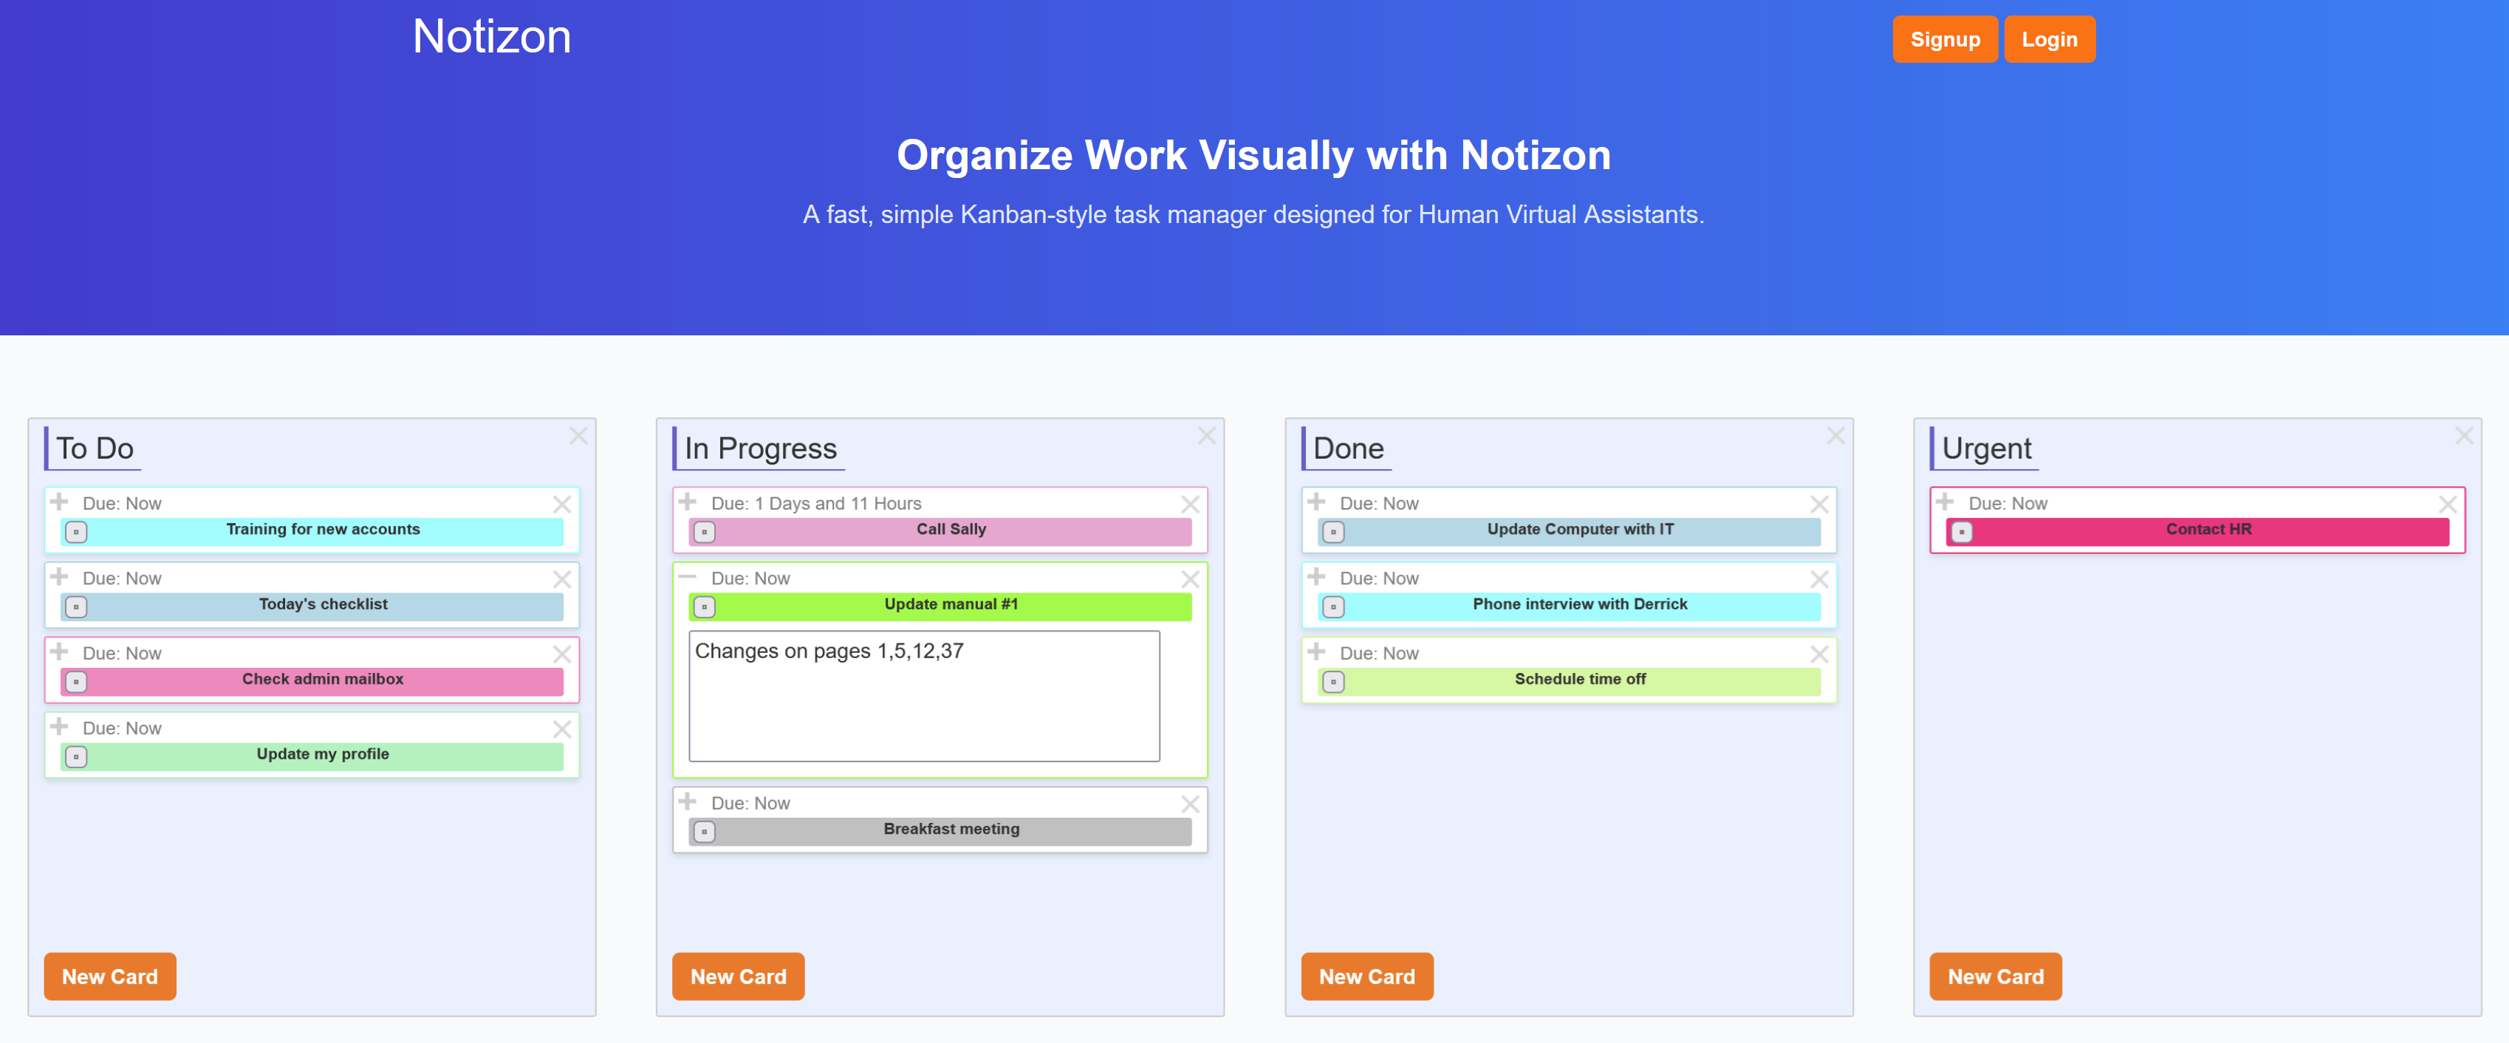Viewport: 2509px width, 1043px height.
Task: Click the color marker icon on Today's checklist
Action: tap(75, 606)
